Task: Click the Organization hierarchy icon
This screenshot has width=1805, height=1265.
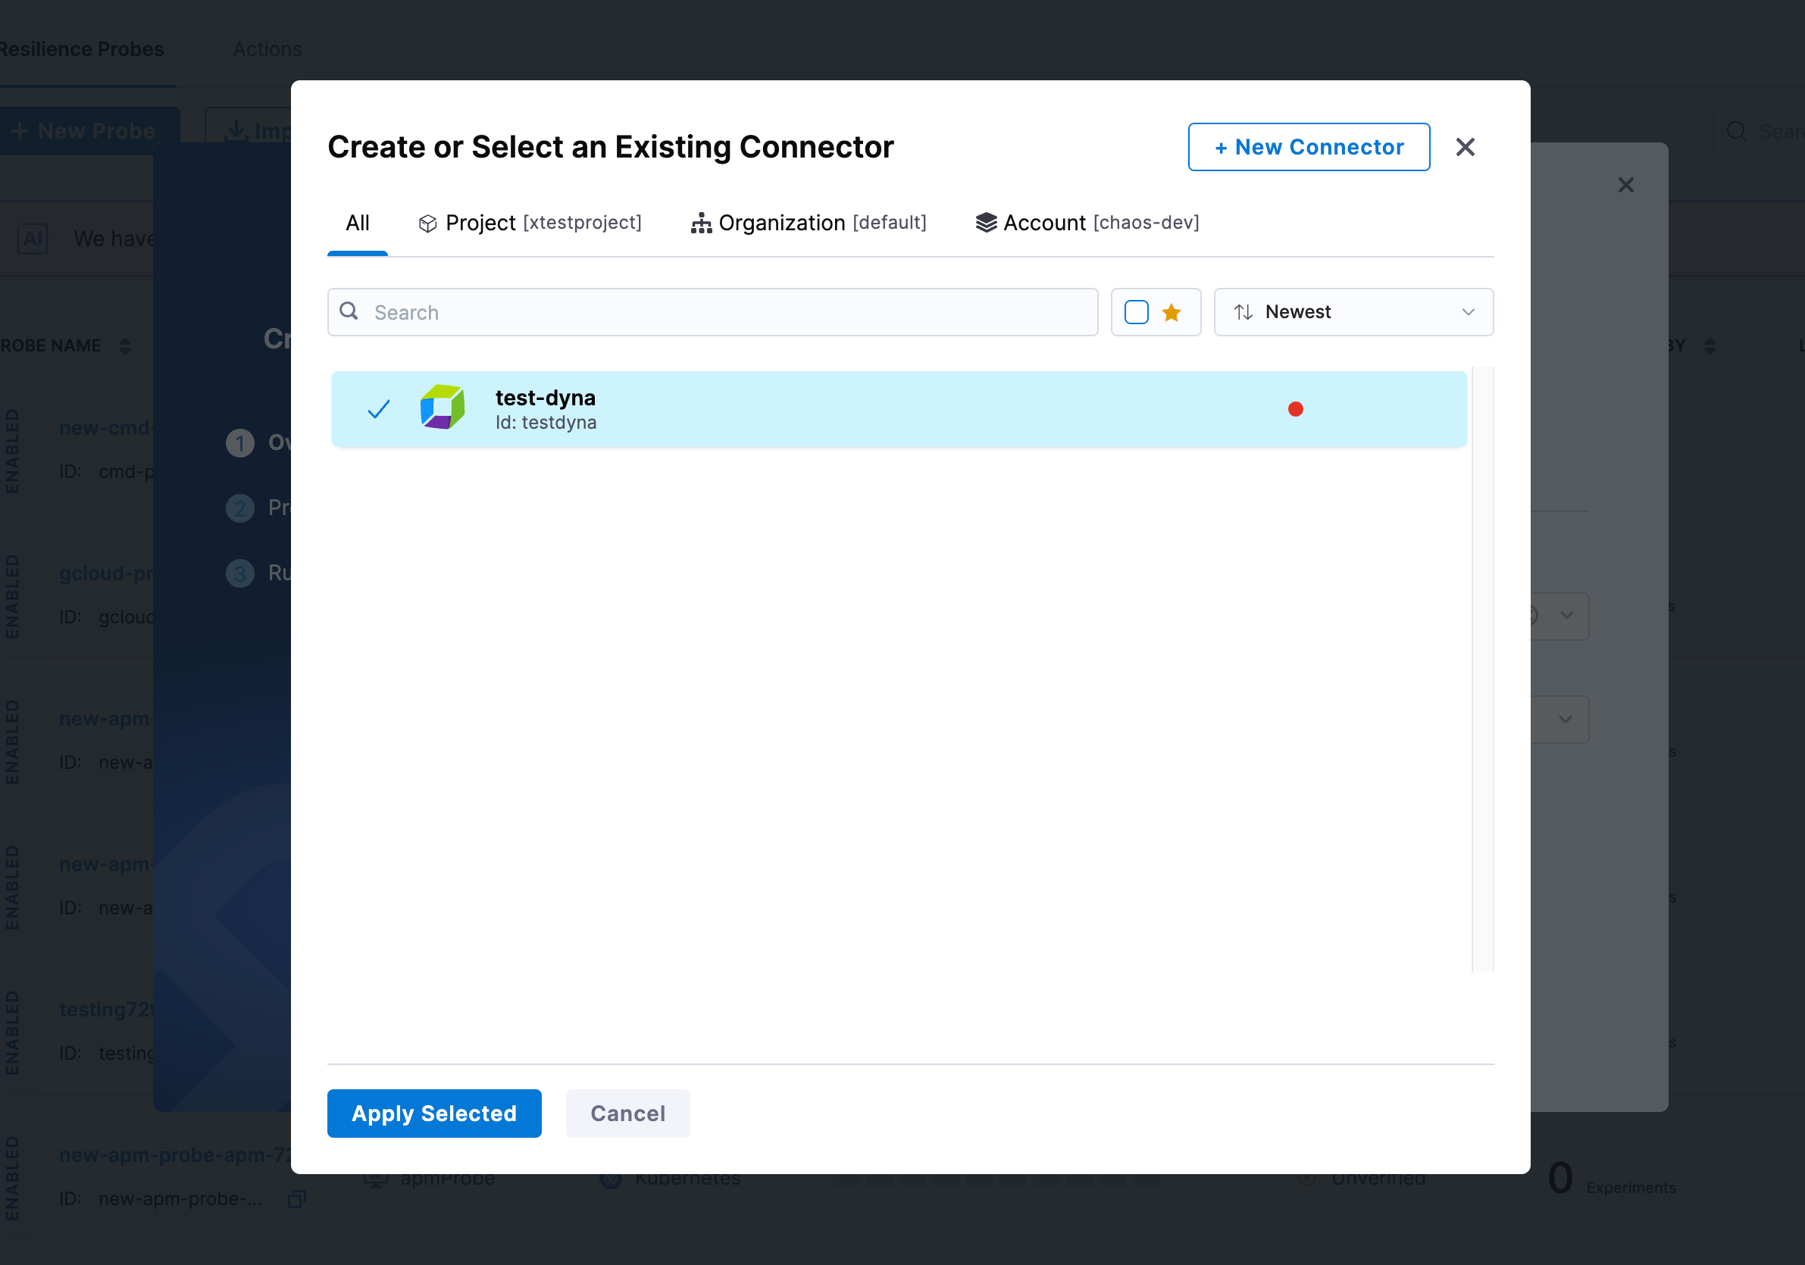Action: pyautogui.click(x=701, y=223)
